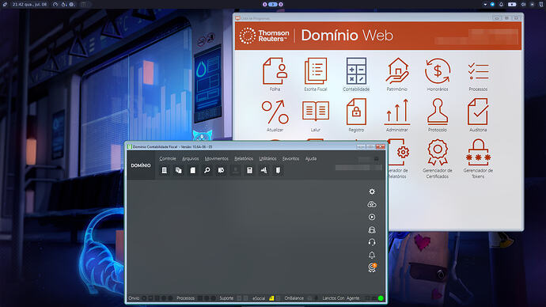The height and width of the screenshot is (307, 546).
Task: Click the cloud upload side icon
Action: 372,204
